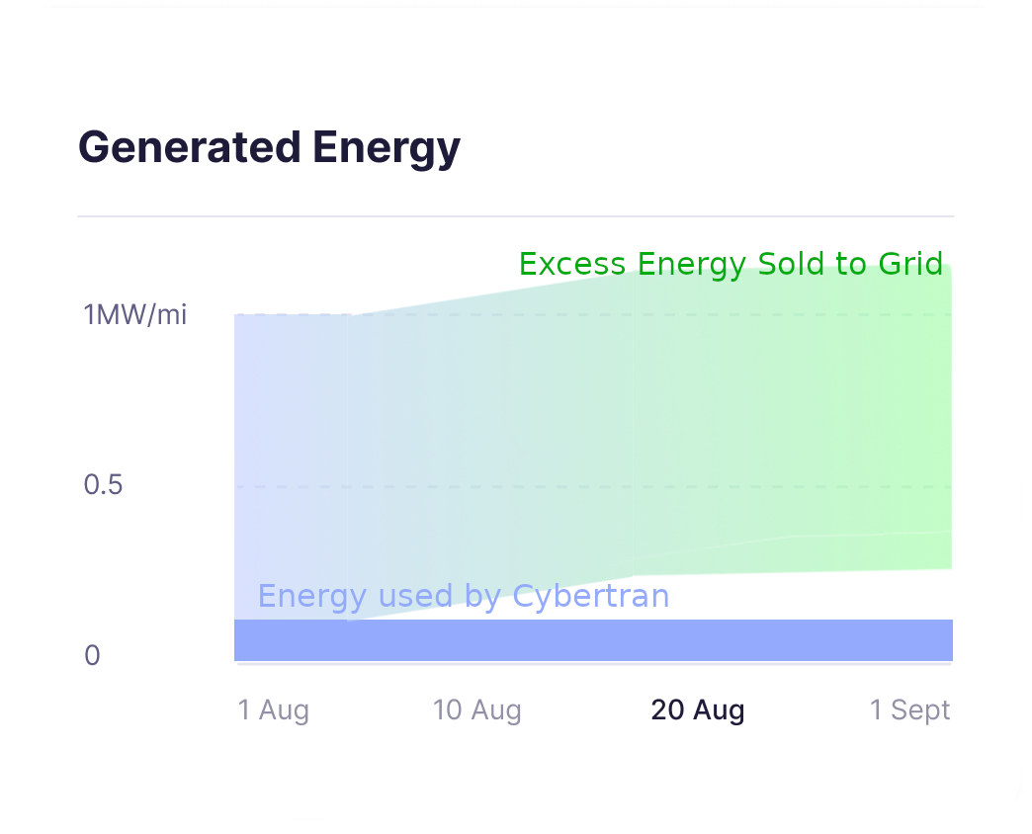Select the 1 Sept date on the x-axis
Screen dimensions: 1032x834
coord(909,709)
